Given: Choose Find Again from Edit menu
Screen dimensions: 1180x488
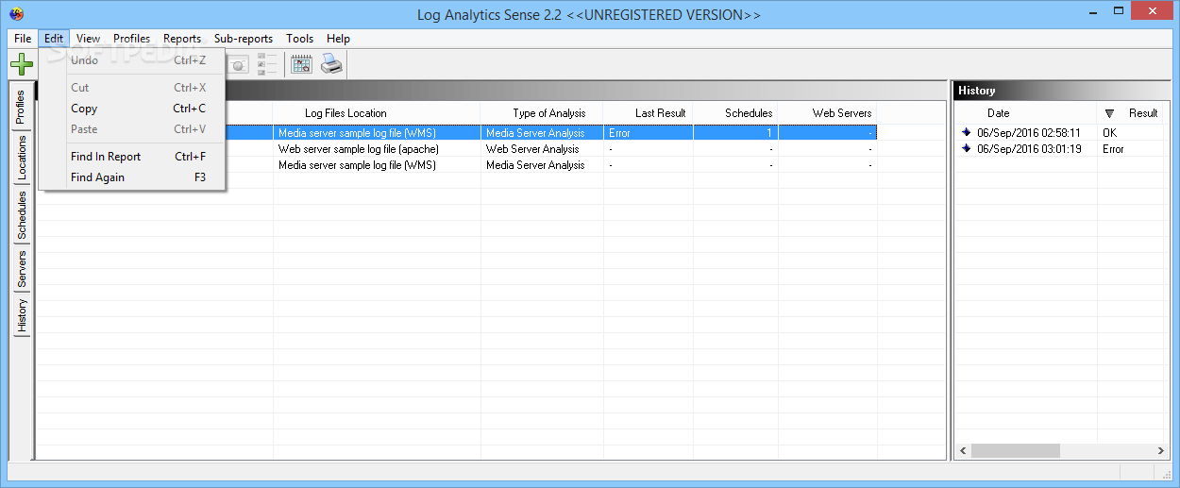Looking at the screenshot, I should tap(132, 177).
